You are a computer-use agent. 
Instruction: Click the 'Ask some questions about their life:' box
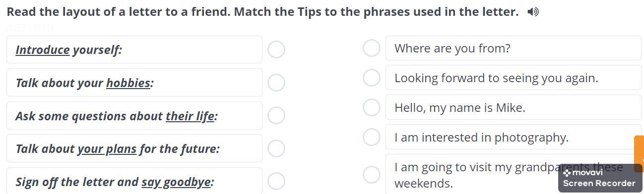(x=134, y=116)
